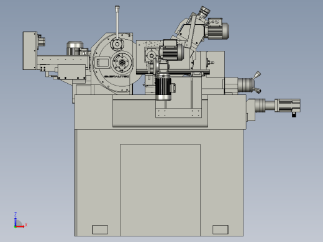Select the servo motor protruding at far right

pyautogui.click(x=288, y=105)
